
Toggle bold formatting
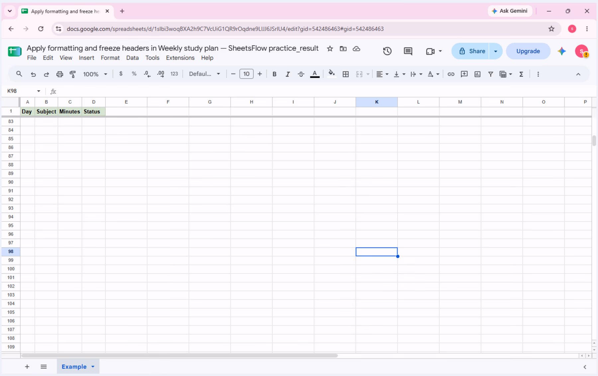(x=274, y=74)
